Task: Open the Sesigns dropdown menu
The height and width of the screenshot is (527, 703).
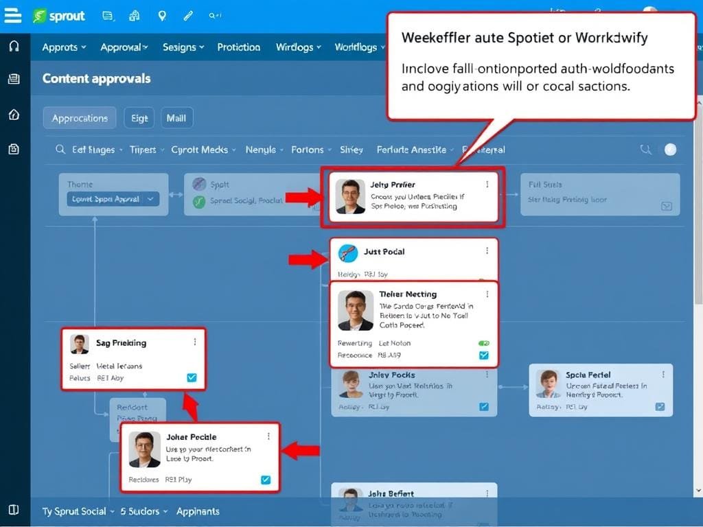Action: 183,47
